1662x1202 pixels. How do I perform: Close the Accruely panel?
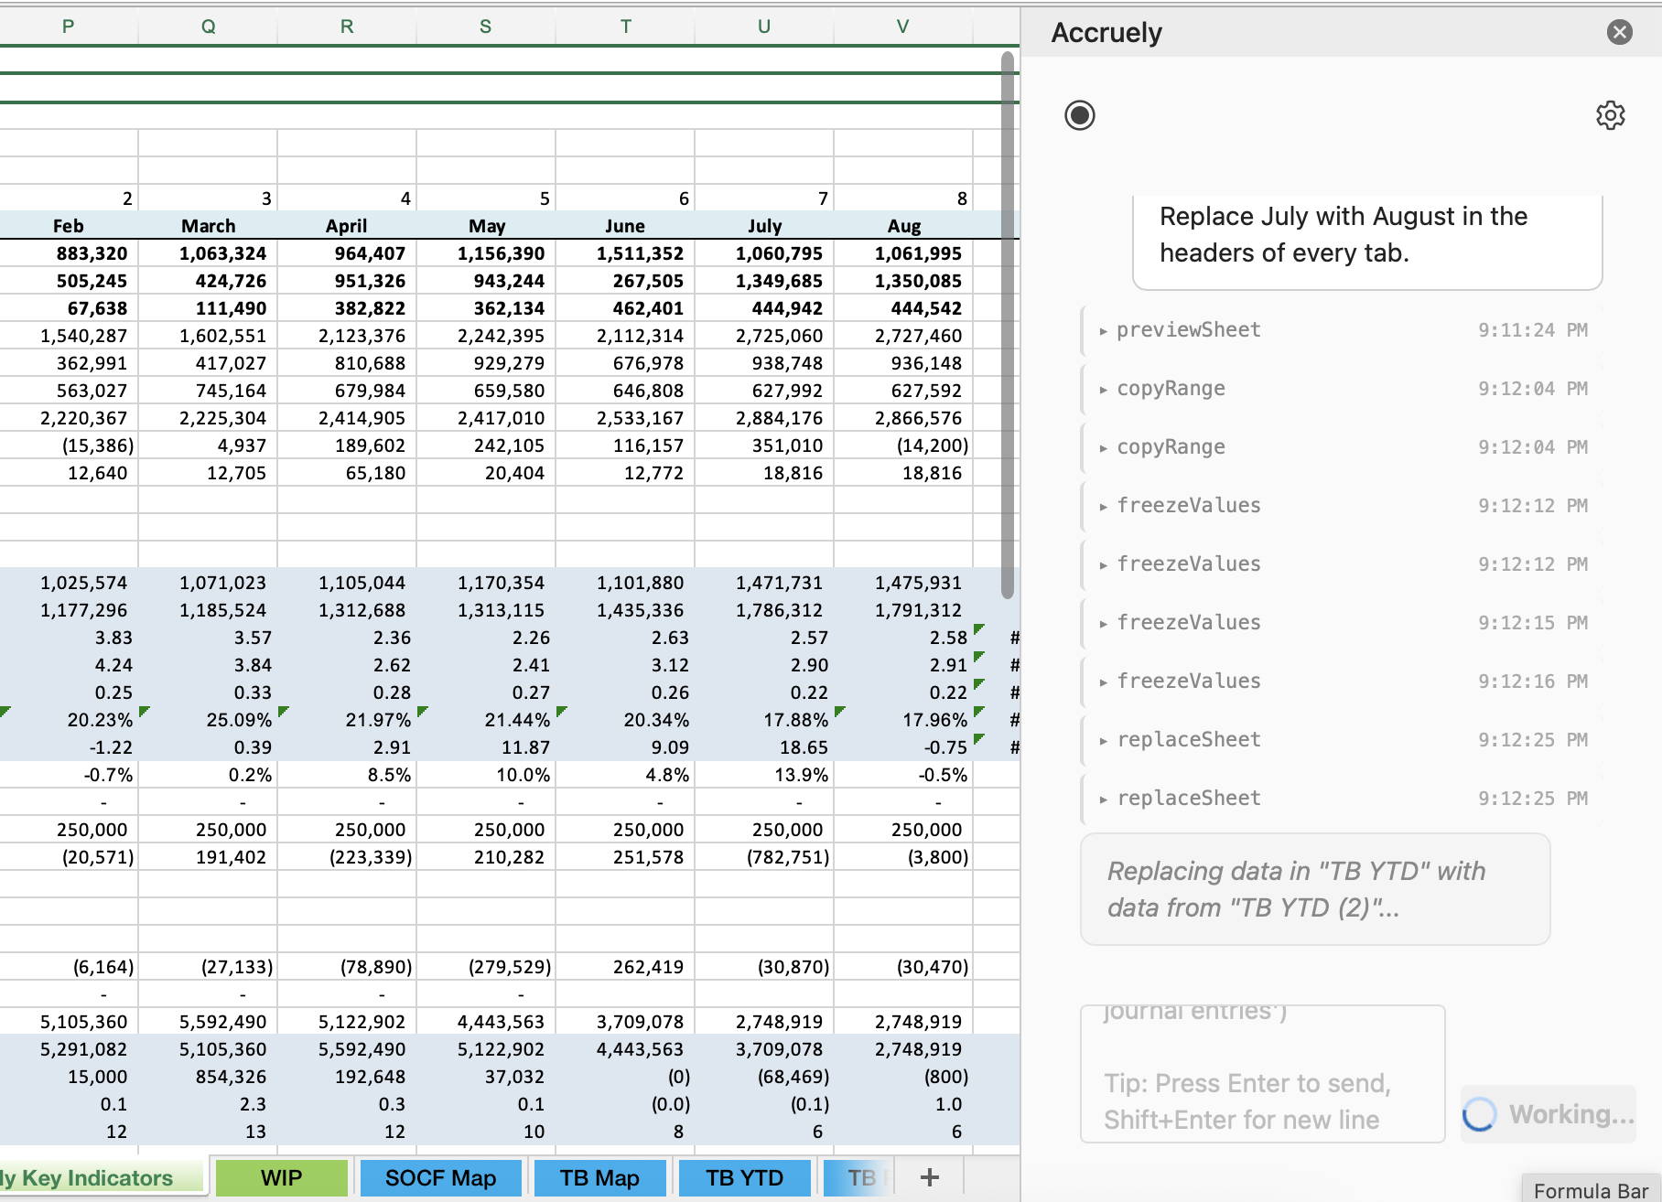[1619, 33]
